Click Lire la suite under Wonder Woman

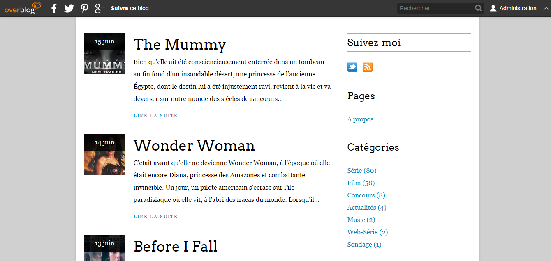[155, 217]
